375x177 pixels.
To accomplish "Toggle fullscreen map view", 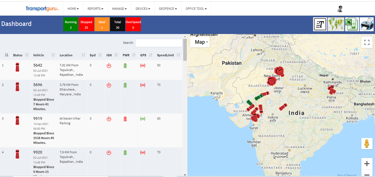I will [367, 42].
